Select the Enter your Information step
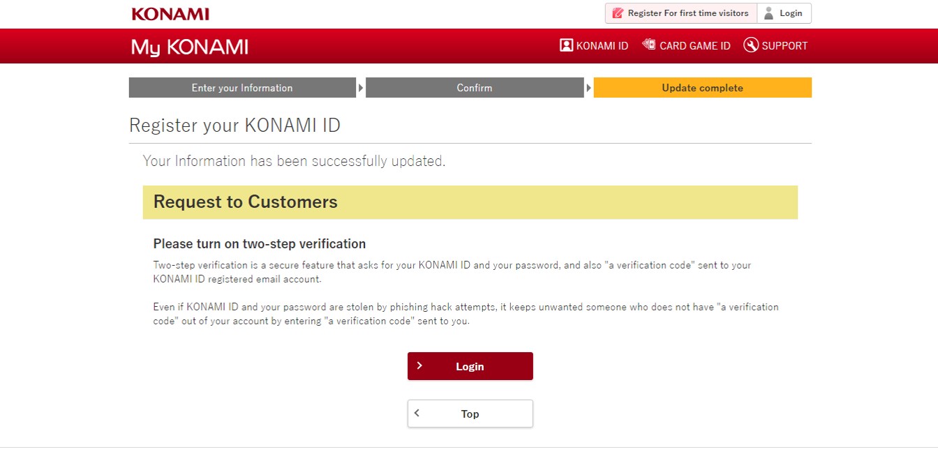Screen dimensions: 938x454 [242, 88]
